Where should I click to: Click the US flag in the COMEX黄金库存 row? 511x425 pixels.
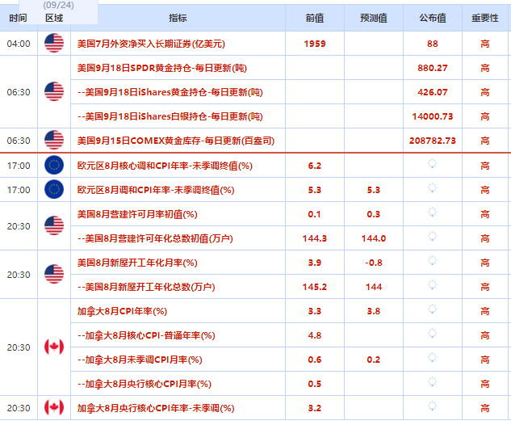(54, 140)
